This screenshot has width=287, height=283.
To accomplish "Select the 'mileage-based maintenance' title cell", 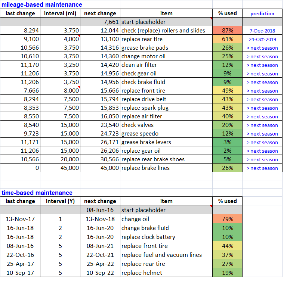I will click(x=42, y=4).
